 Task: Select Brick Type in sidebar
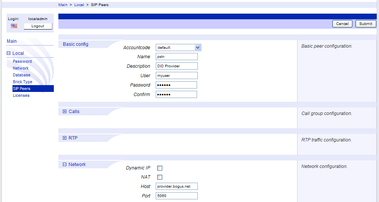(x=23, y=82)
